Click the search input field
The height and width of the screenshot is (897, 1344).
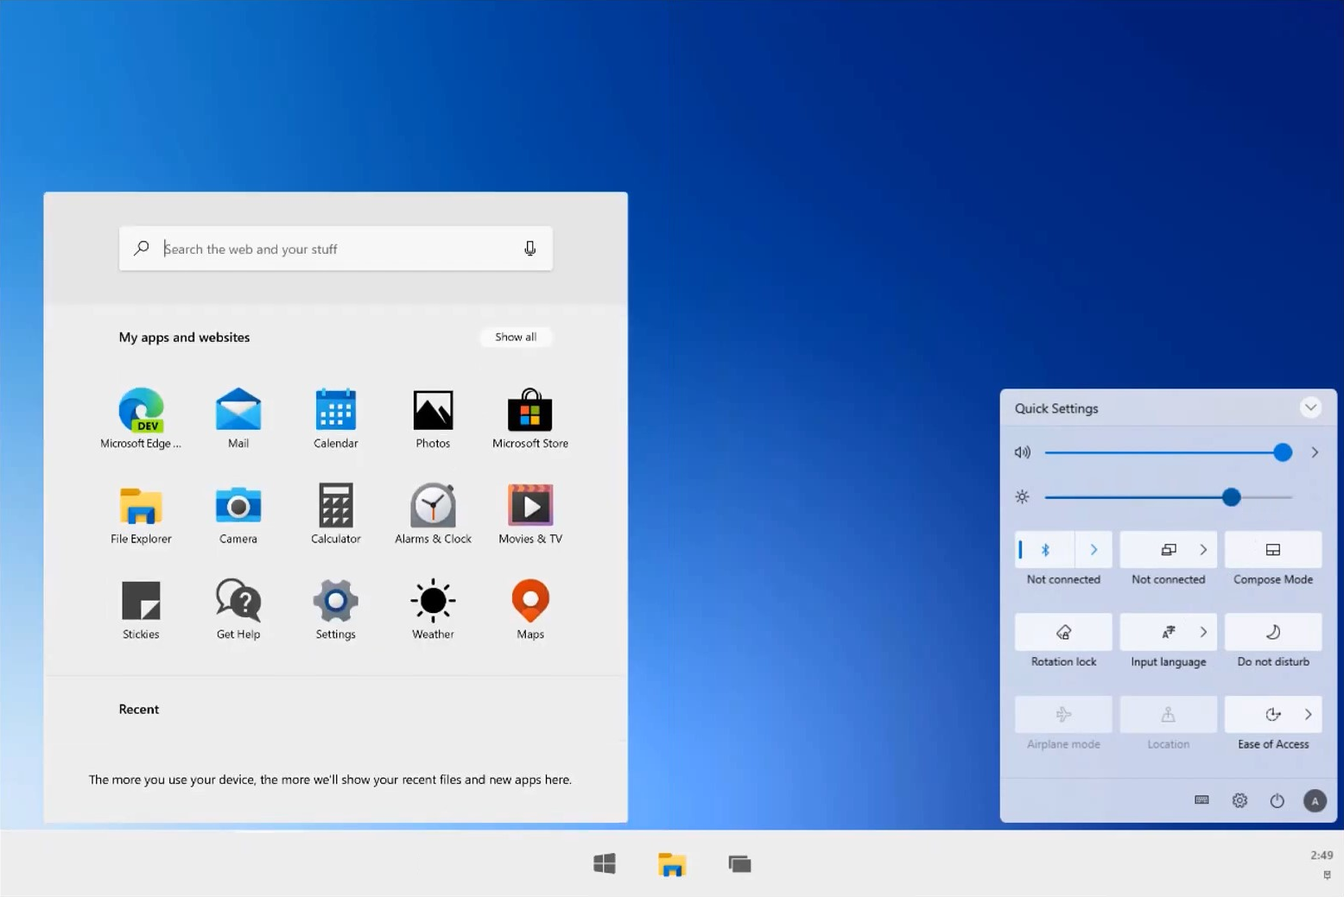[337, 249]
